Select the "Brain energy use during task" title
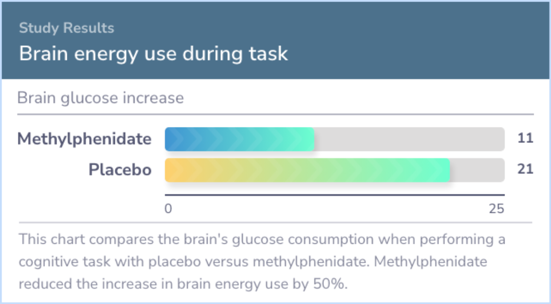The height and width of the screenshot is (304, 551). pos(154,54)
